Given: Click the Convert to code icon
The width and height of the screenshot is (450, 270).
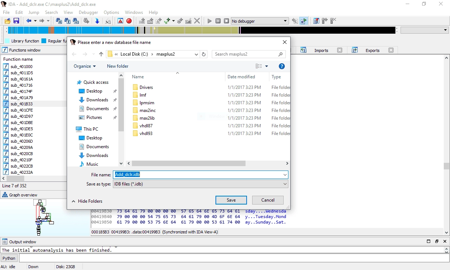Looking at the screenshot, I should (x=142, y=21).
